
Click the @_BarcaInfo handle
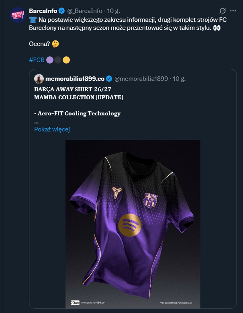(84, 11)
